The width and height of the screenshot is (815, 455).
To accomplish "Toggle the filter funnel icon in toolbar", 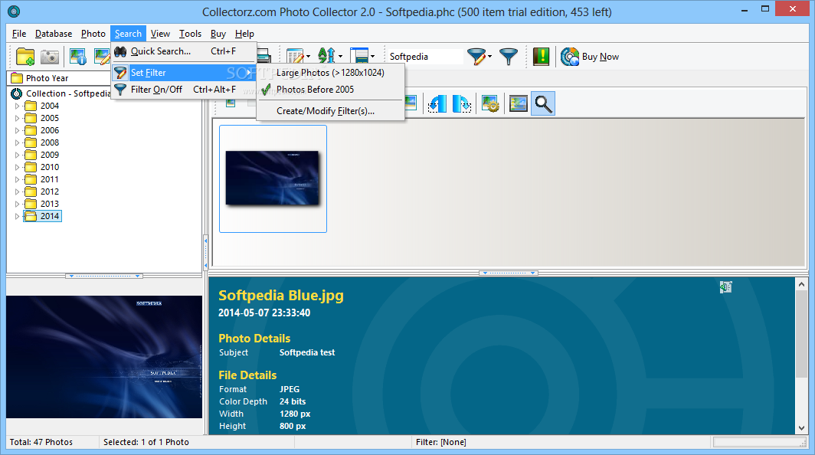I will [509, 56].
